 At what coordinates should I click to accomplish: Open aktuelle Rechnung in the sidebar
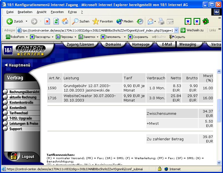point(21,97)
